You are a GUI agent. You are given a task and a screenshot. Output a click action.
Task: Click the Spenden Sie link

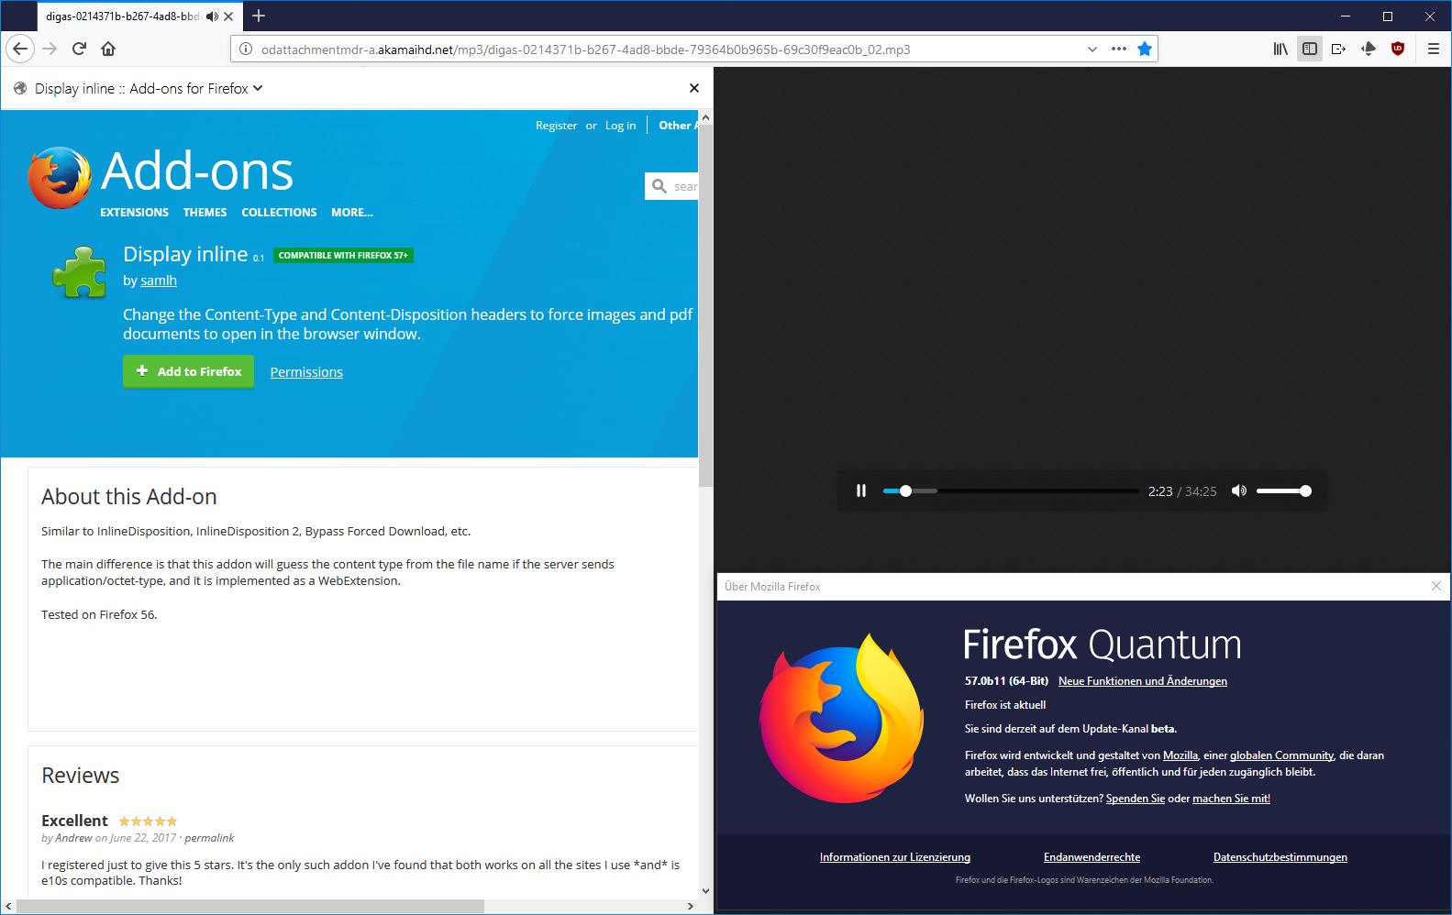[1135, 799]
